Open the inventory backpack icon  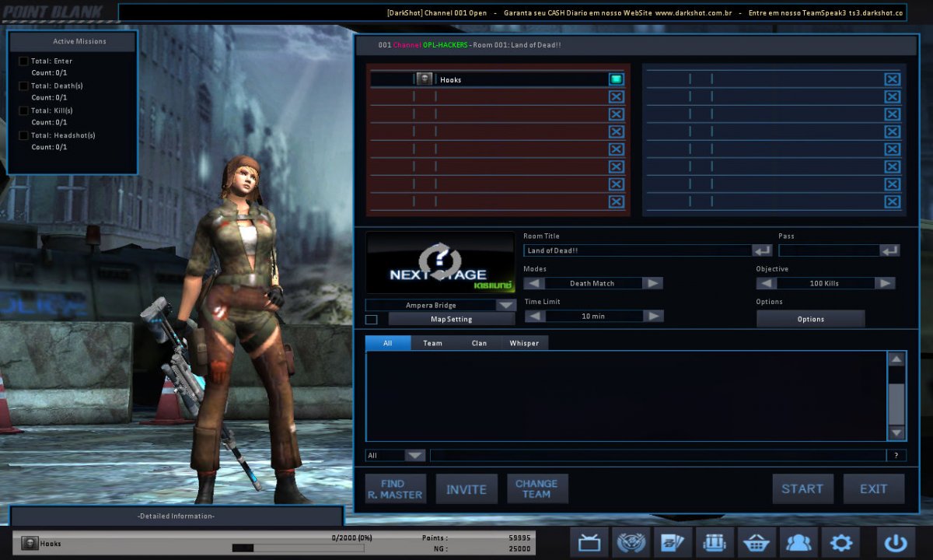point(715,542)
